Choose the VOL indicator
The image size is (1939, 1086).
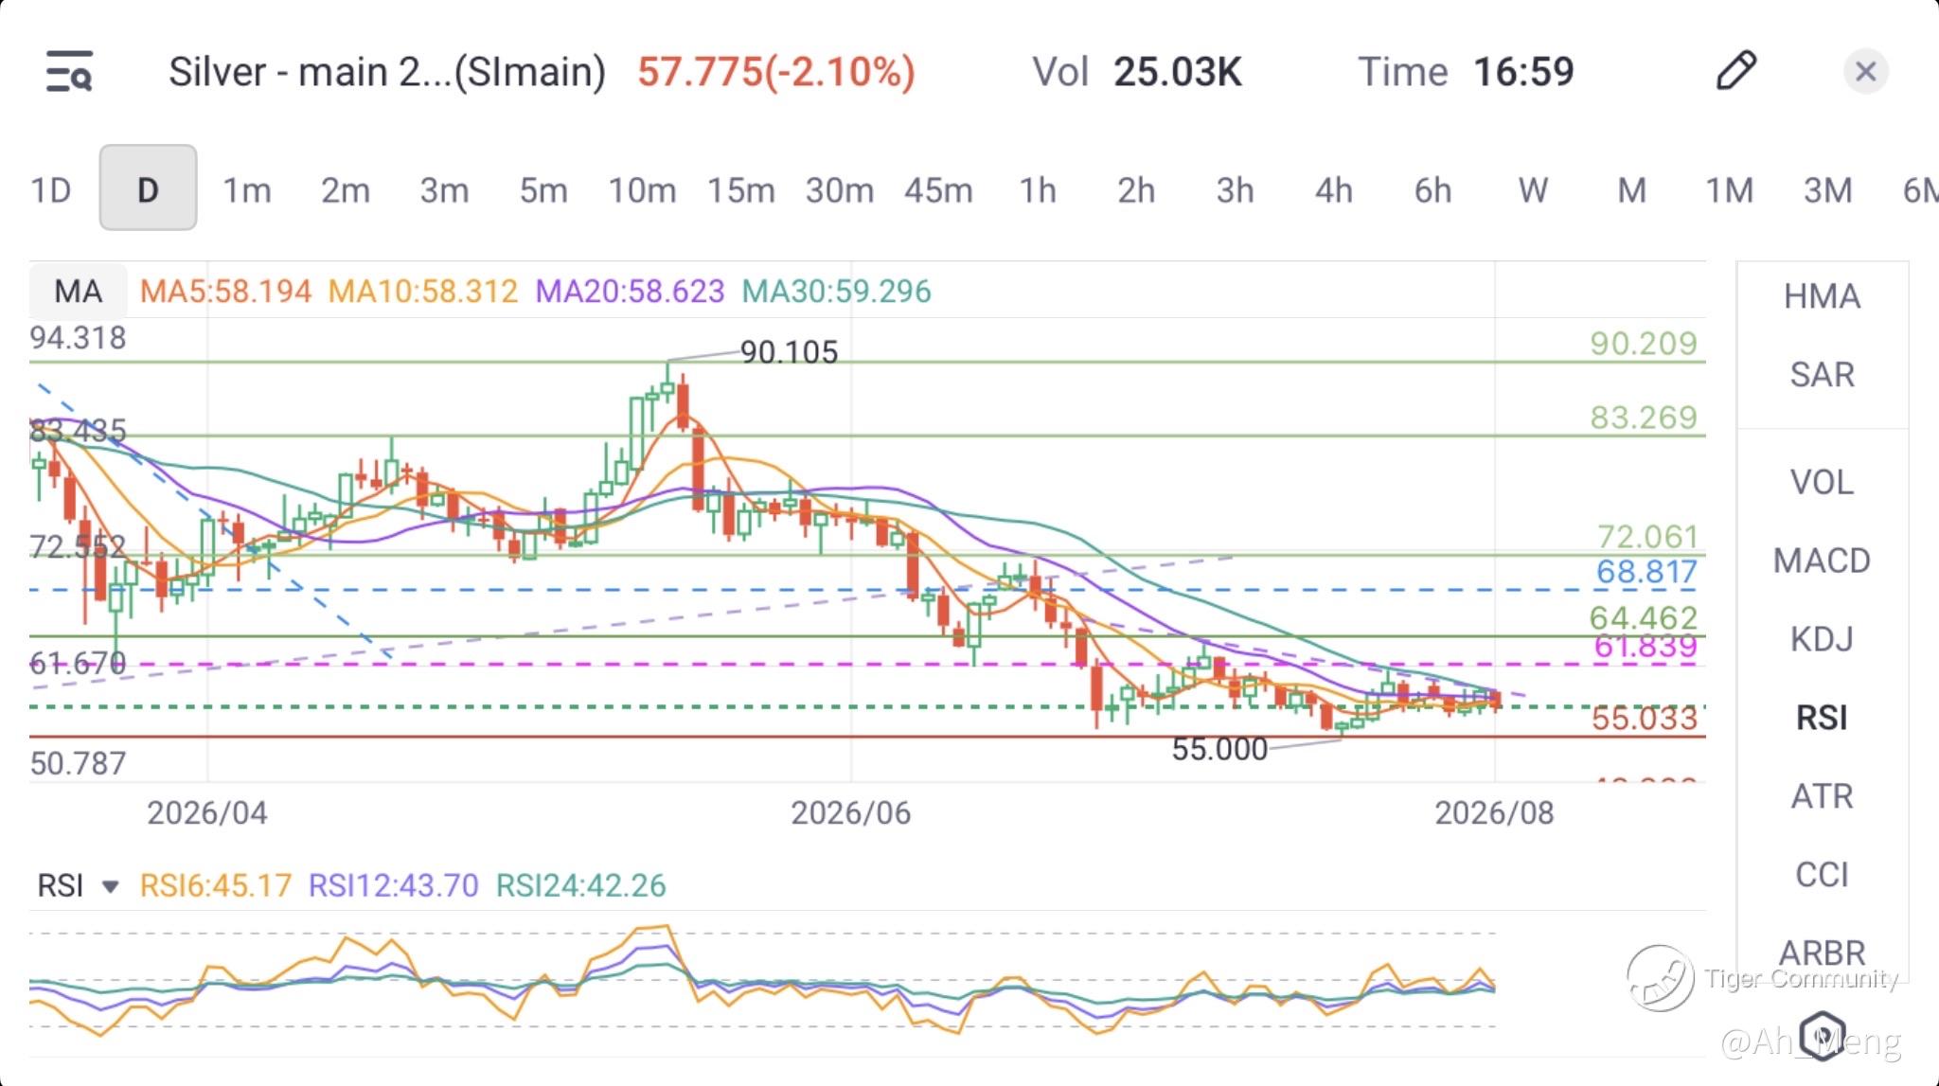1822,483
